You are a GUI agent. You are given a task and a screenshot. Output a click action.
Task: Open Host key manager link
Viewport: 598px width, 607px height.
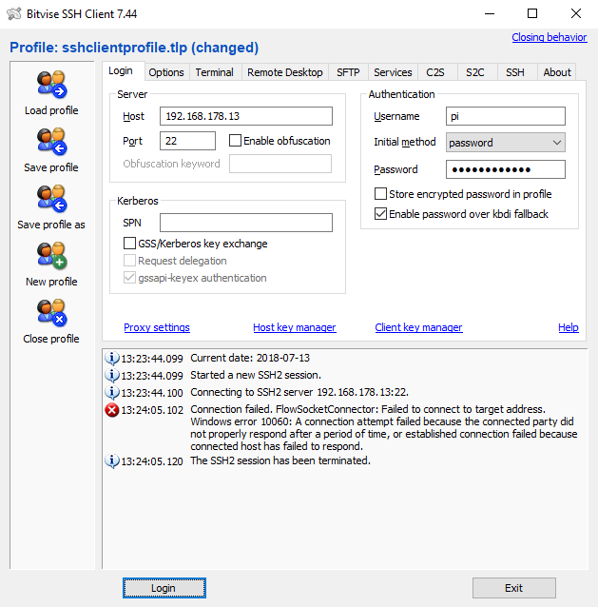pyautogui.click(x=295, y=327)
